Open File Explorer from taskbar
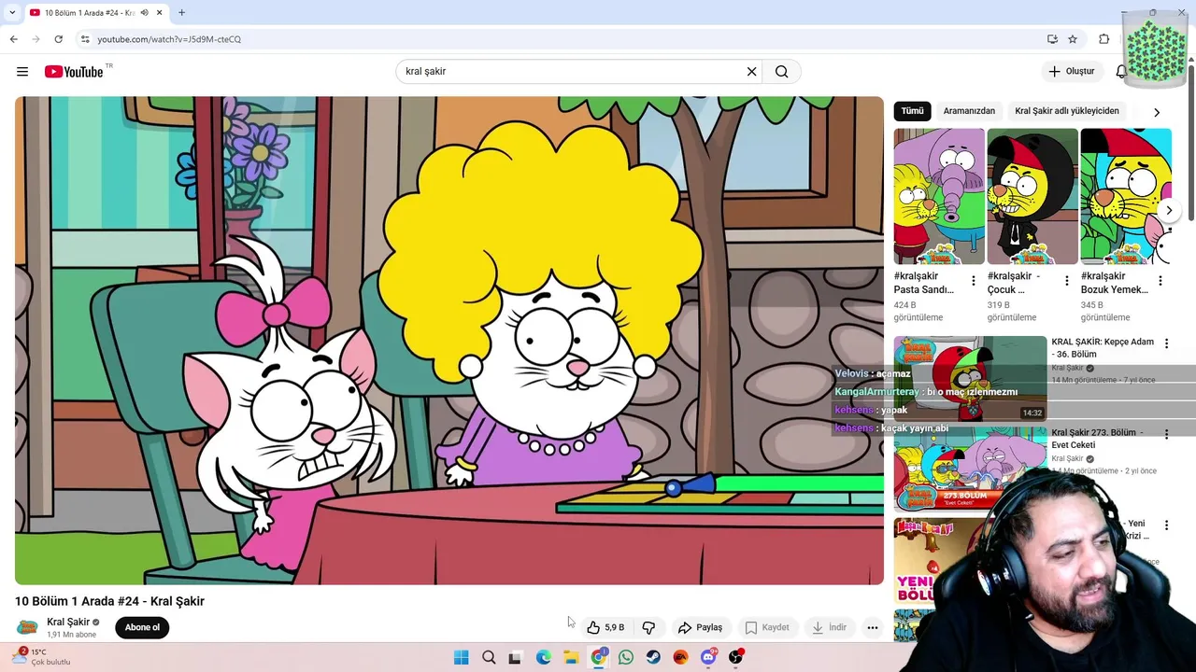1196x672 pixels. (571, 657)
